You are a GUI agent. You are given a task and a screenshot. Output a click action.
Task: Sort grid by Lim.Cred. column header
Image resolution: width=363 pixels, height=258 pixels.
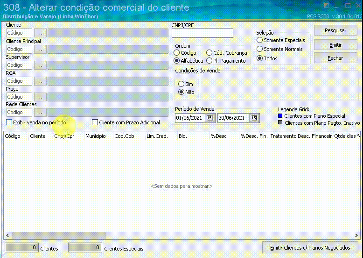[161, 136]
